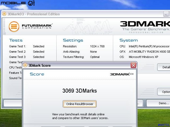Minimize the 3DMark03 main window
The height and width of the screenshot is (127, 170).
[166, 14]
